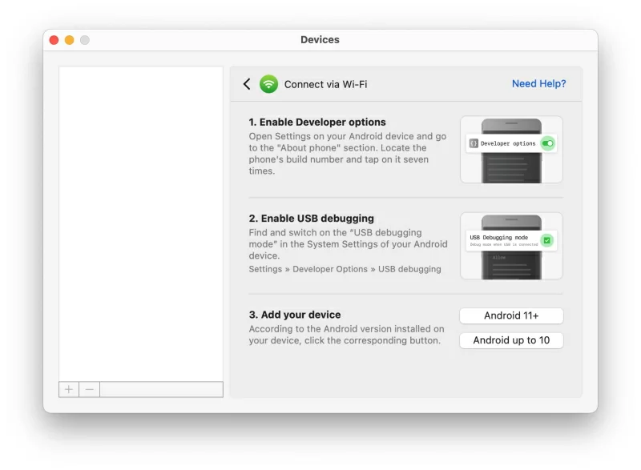641x470 pixels.
Task: Add a device with the plus button
Action: tap(69, 389)
